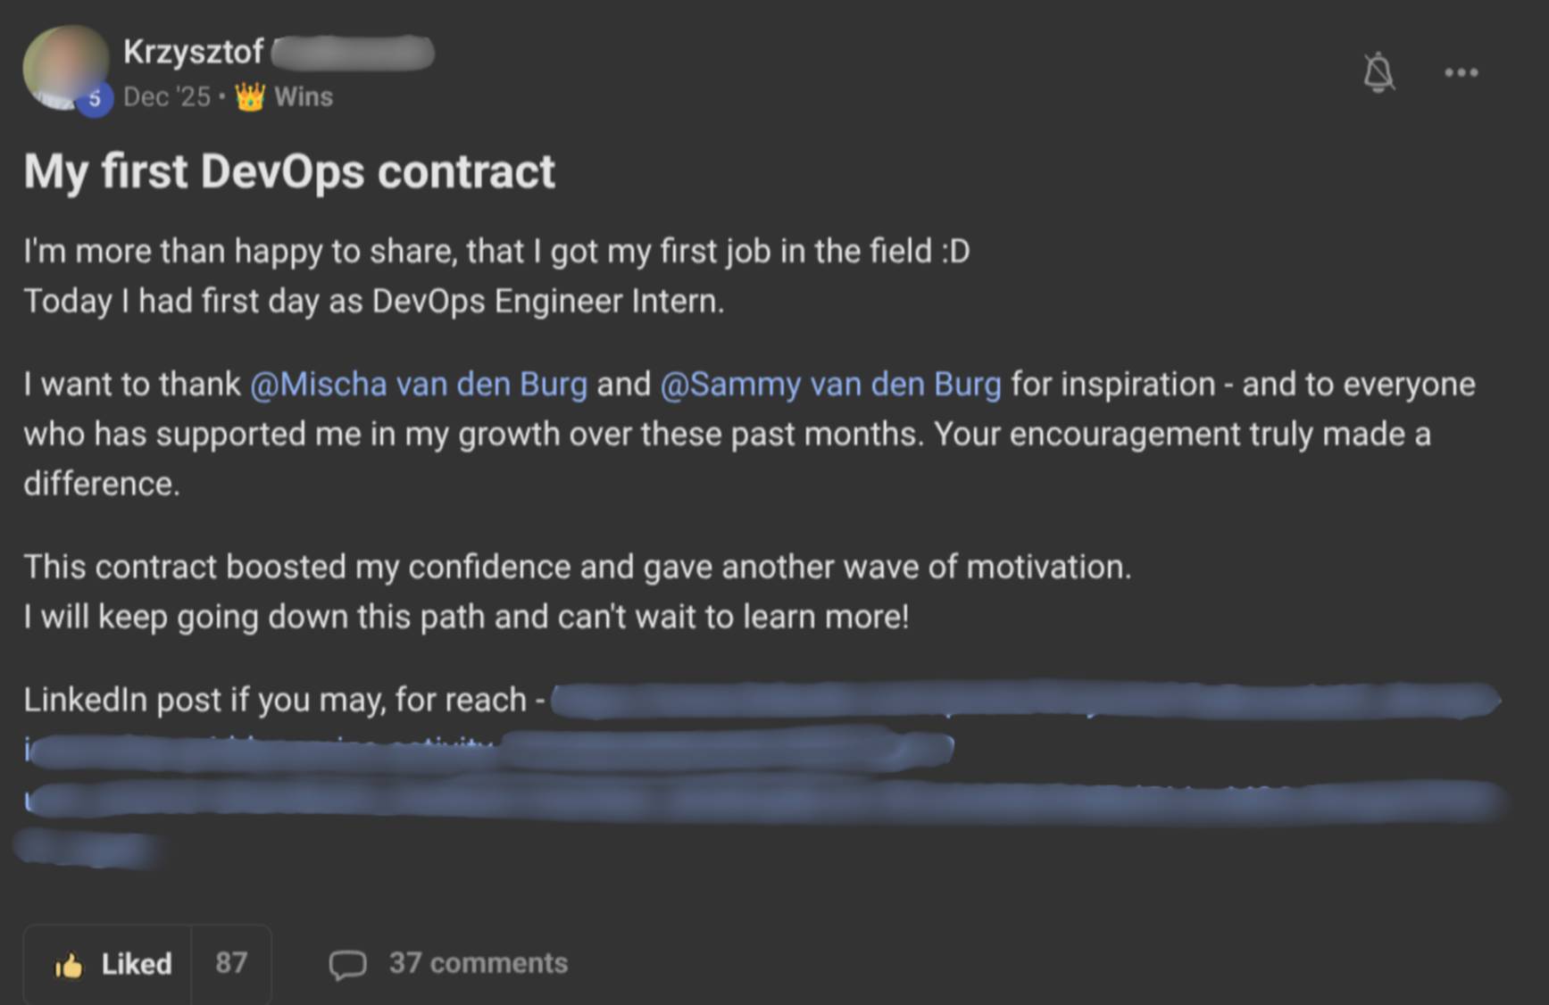Open the three-dot more options menu

tap(1461, 72)
